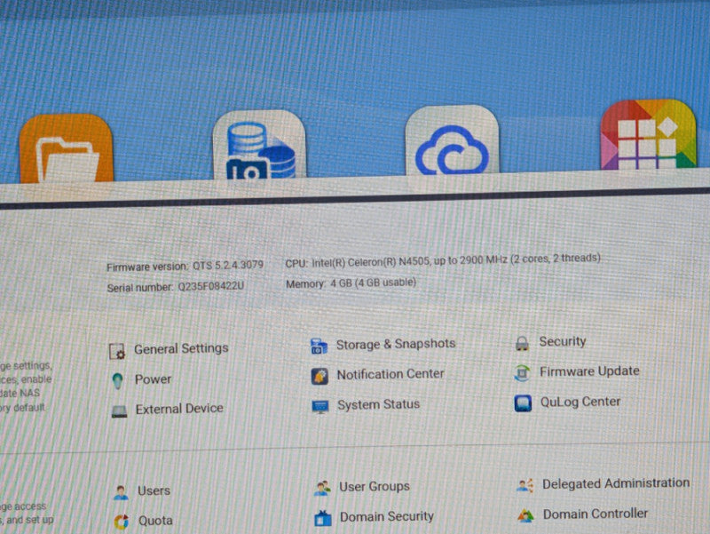Viewport: 710px width, 534px height.
Task: Open General Settings link
Action: 181,348
